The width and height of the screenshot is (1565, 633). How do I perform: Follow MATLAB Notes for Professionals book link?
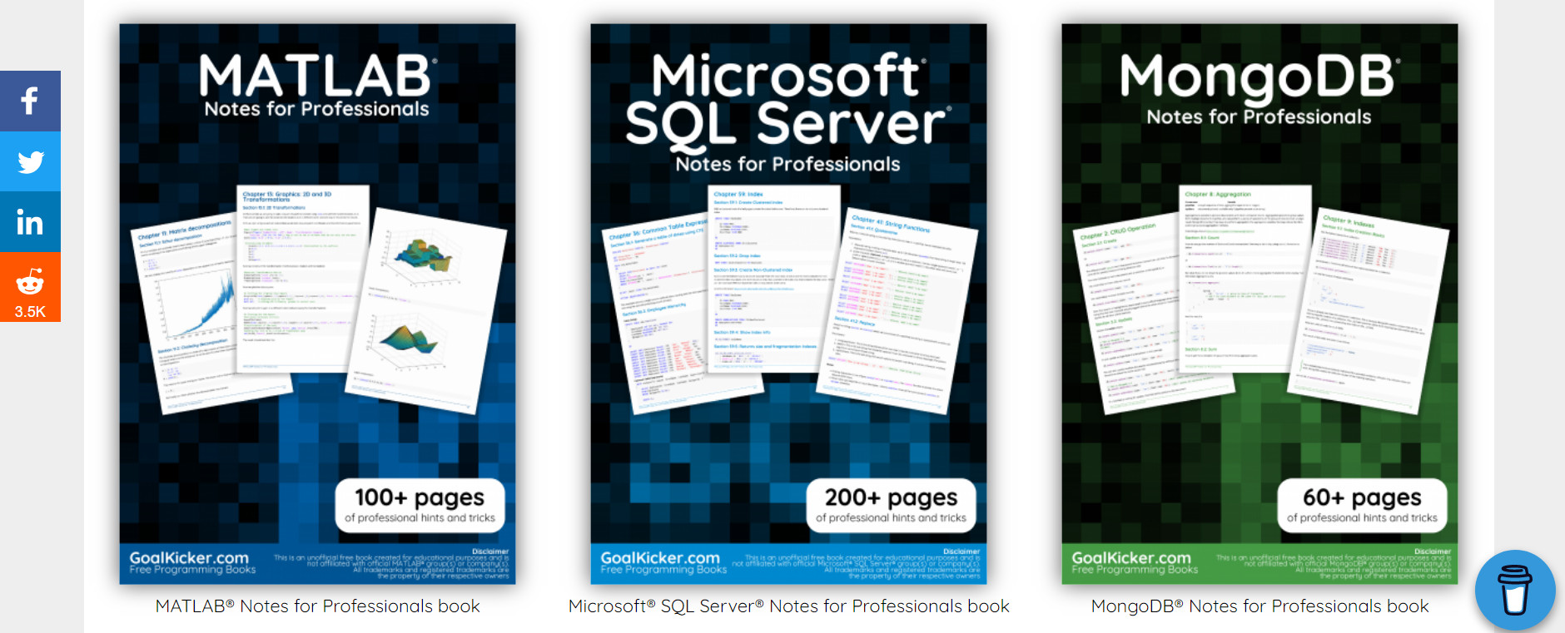(317, 606)
